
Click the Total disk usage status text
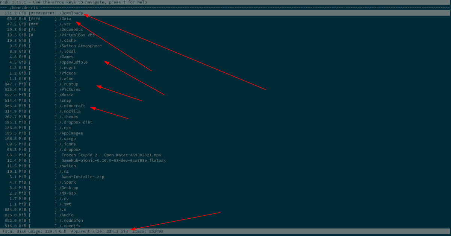tap(33, 231)
